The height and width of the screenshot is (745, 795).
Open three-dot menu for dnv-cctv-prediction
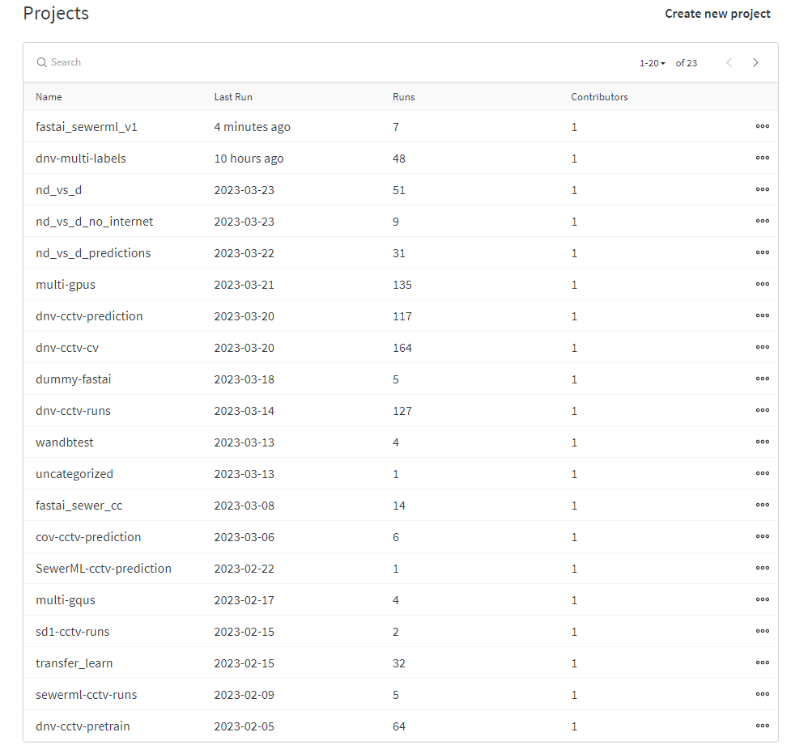[x=762, y=315]
